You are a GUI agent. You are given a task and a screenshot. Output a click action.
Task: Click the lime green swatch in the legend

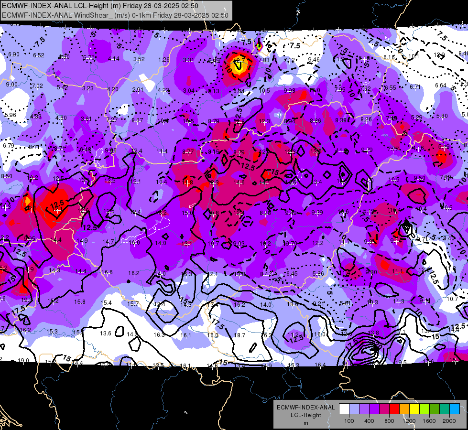click(424, 409)
